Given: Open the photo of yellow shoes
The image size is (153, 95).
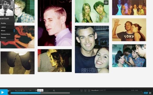Looking at the screenshot, I should (17, 63).
